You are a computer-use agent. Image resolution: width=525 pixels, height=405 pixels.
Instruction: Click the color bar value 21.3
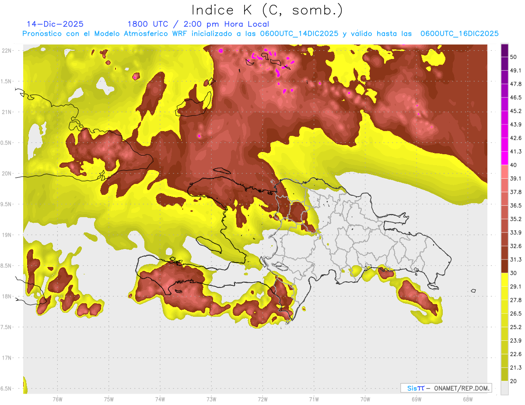[516, 367]
